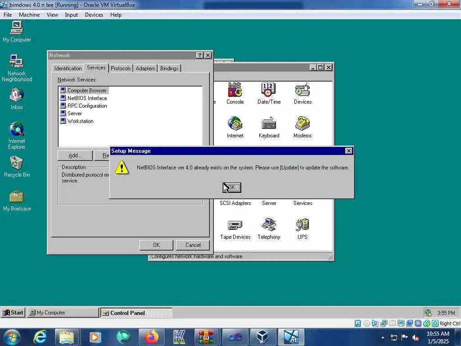461x346 pixels.
Task: Open Internet Explorer desktop icon
Action: pos(17,135)
